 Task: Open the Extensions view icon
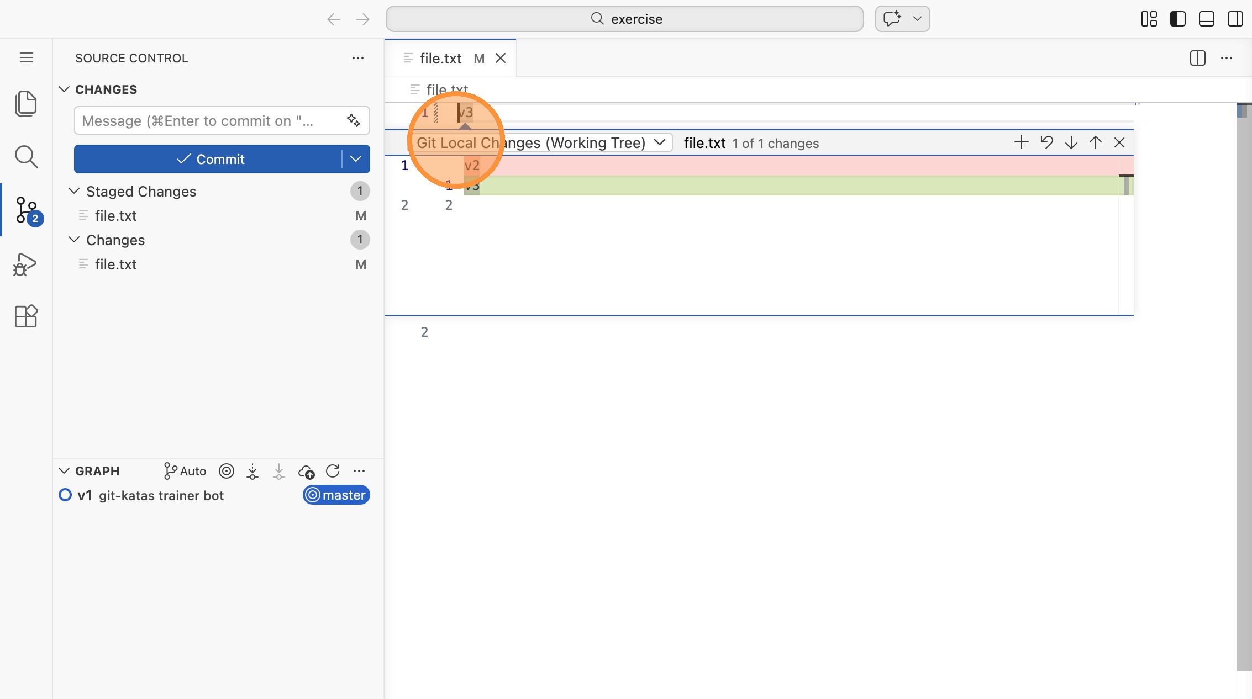(x=25, y=316)
